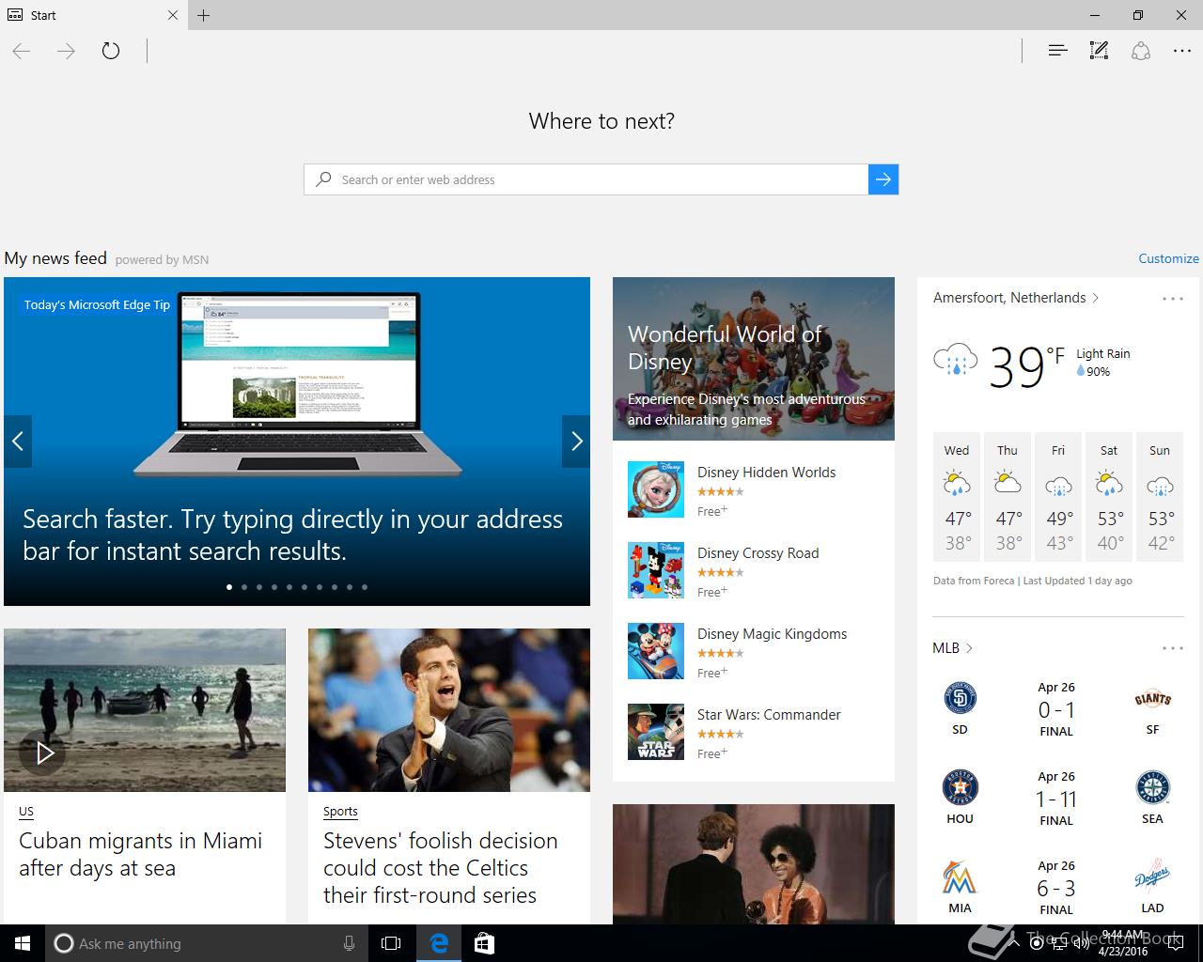Click the browser Back arrow
Viewport: 1203px width, 962px height.
click(22, 51)
